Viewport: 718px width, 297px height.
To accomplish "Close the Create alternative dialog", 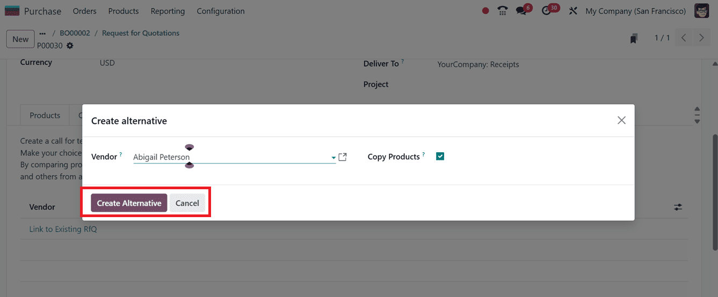I will [621, 121].
